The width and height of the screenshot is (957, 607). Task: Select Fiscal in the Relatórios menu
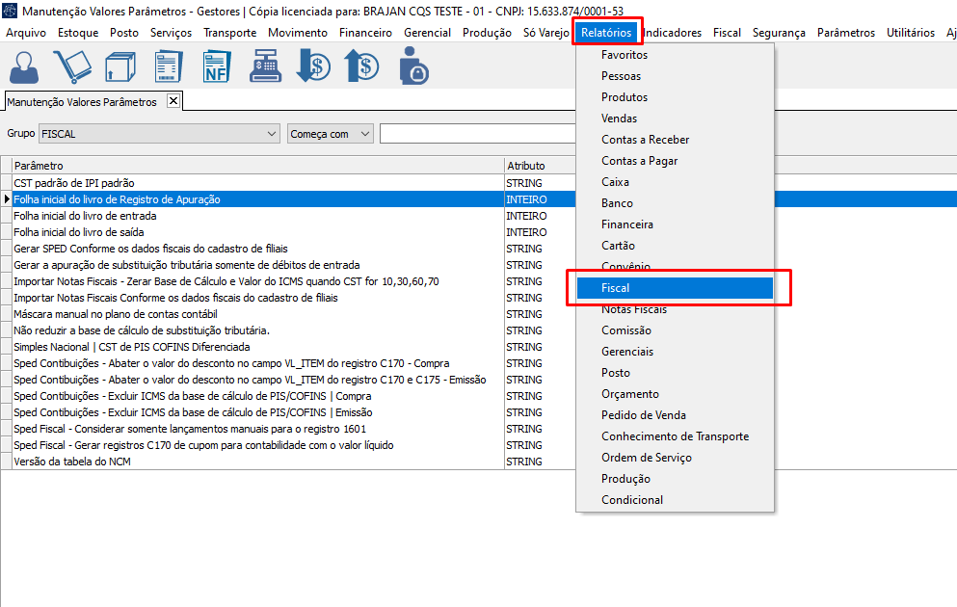615,288
